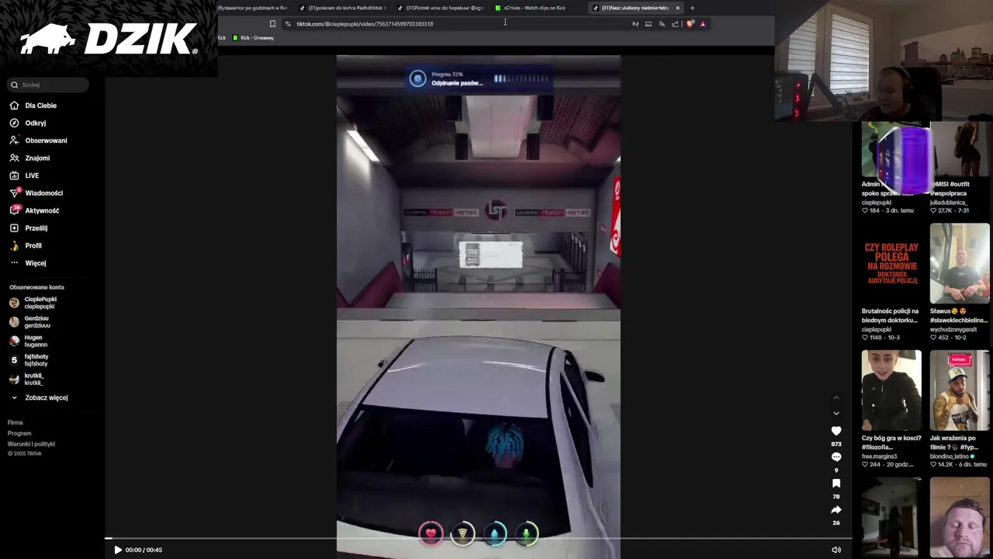Seek along the video progress bar
993x559 pixels.
479,538
